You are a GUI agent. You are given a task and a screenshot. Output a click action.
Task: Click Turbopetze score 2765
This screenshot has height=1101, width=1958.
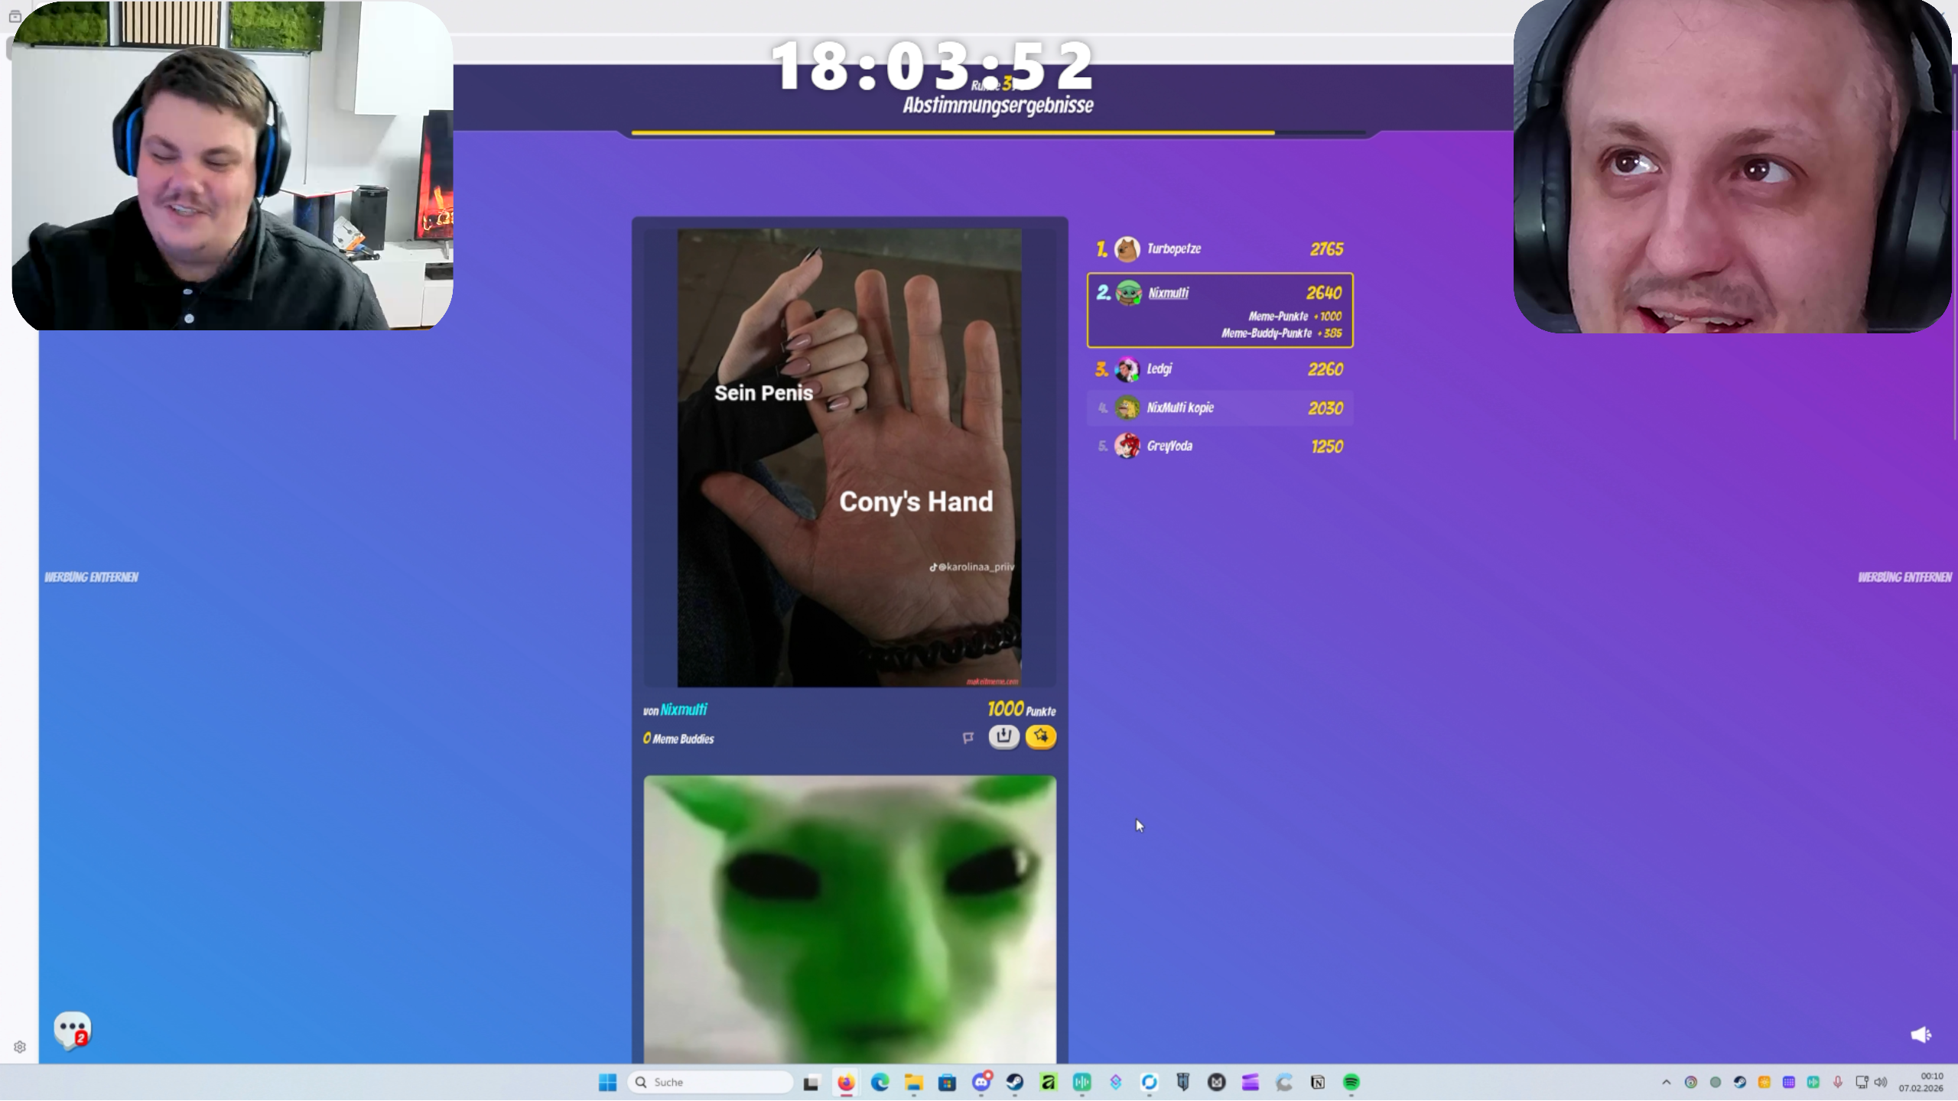point(1326,249)
